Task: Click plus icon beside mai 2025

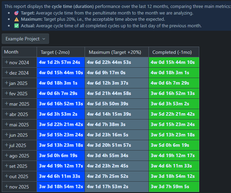Action: tap(6, 125)
